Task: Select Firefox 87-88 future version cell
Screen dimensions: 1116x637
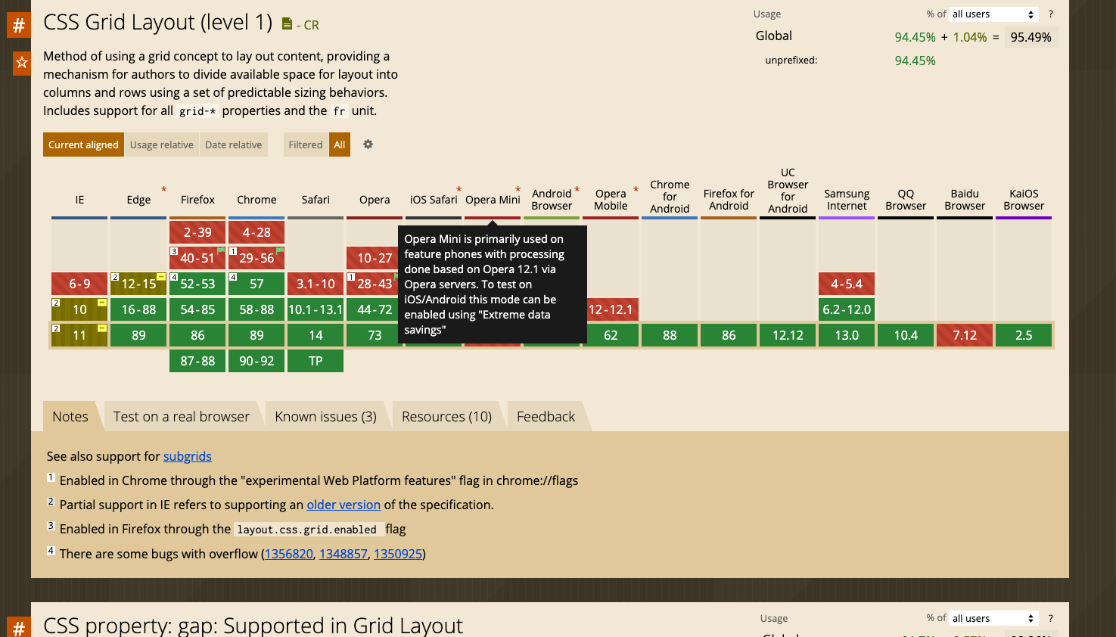Action: coord(197,361)
